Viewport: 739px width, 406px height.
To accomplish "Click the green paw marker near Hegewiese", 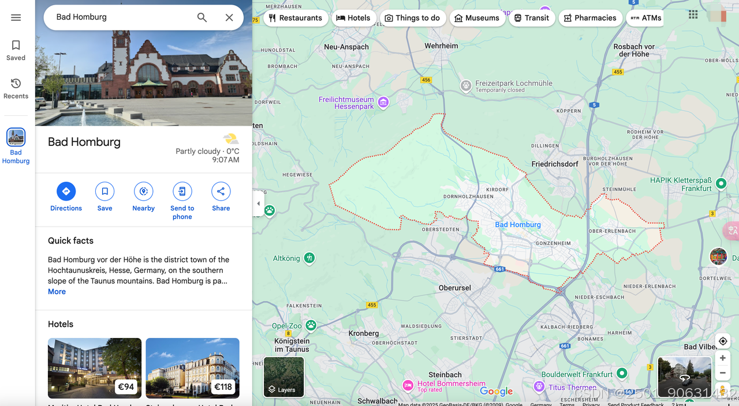I will pyautogui.click(x=270, y=210).
